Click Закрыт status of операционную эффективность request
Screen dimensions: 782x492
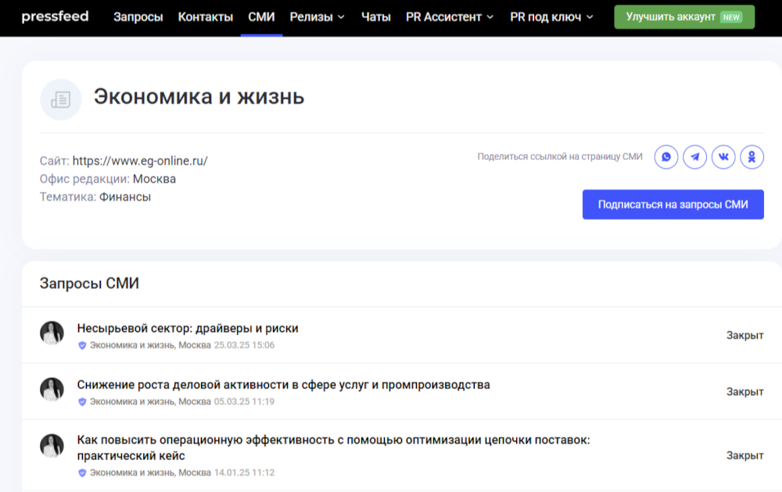click(744, 455)
